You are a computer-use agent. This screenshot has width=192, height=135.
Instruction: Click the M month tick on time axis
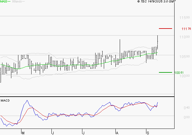pos(23,133)
